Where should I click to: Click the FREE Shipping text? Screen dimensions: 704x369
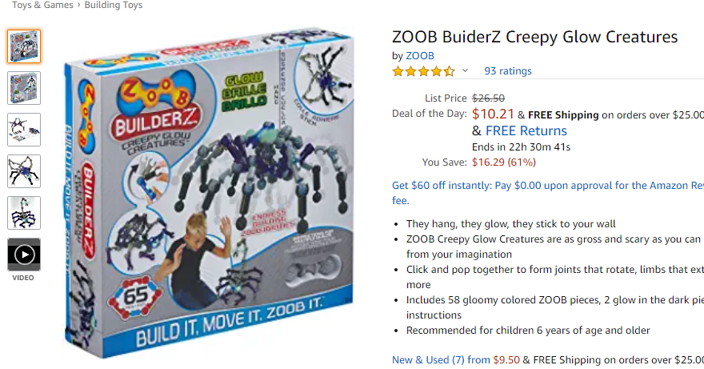click(563, 115)
